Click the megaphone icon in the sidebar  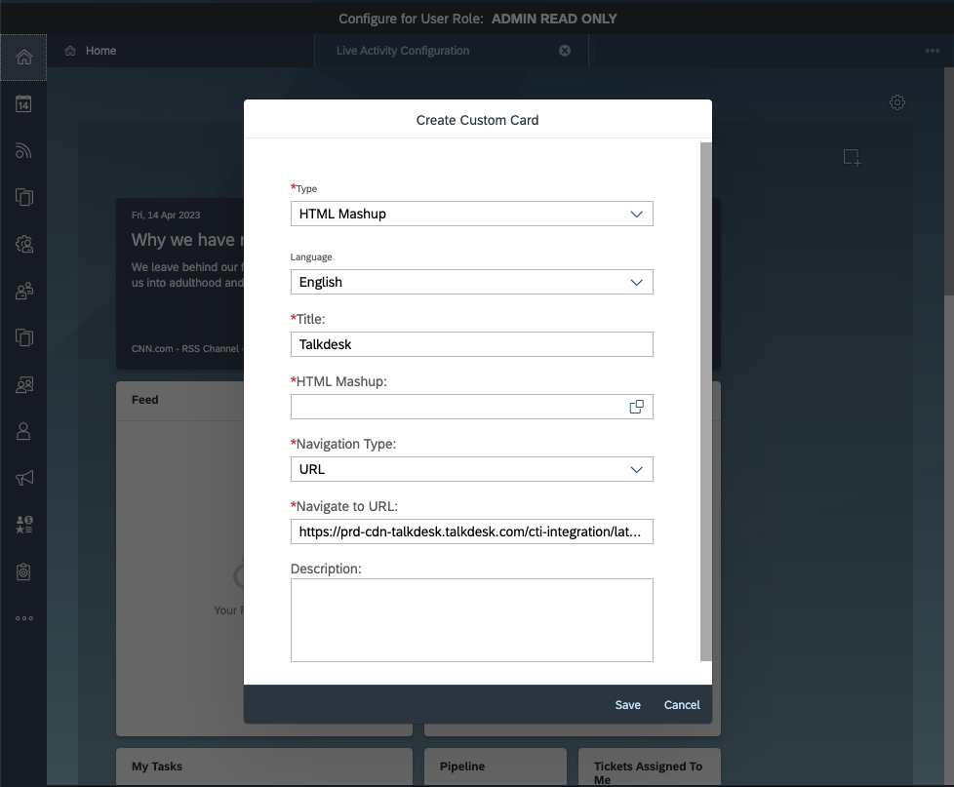point(23,478)
